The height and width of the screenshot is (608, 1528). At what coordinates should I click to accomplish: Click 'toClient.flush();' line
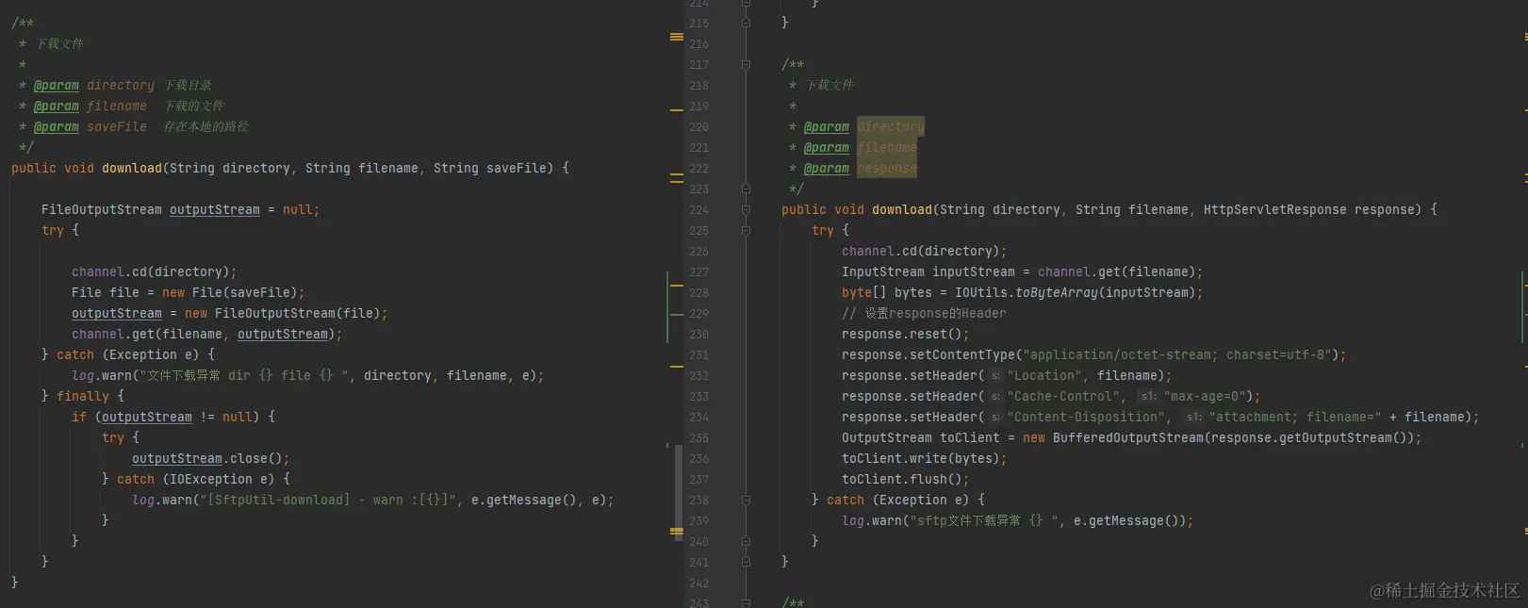[x=906, y=480]
